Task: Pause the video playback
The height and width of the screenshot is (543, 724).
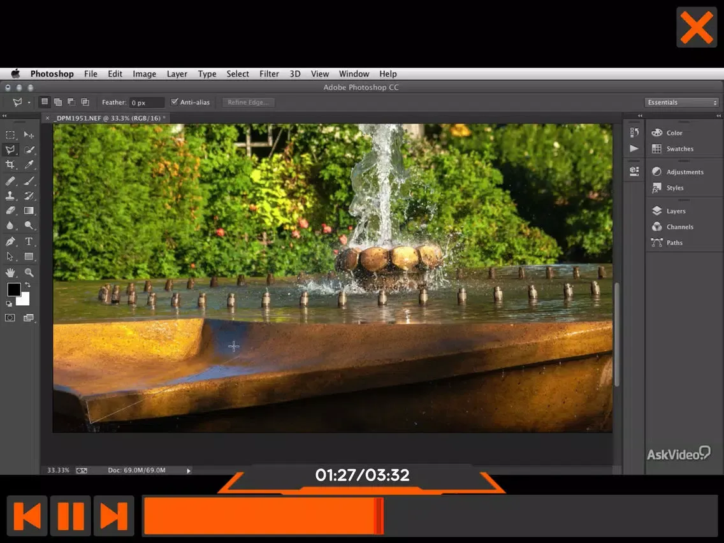Action: point(71,516)
